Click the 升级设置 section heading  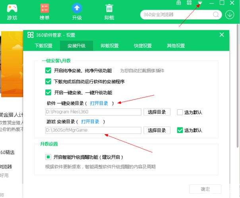49,144
